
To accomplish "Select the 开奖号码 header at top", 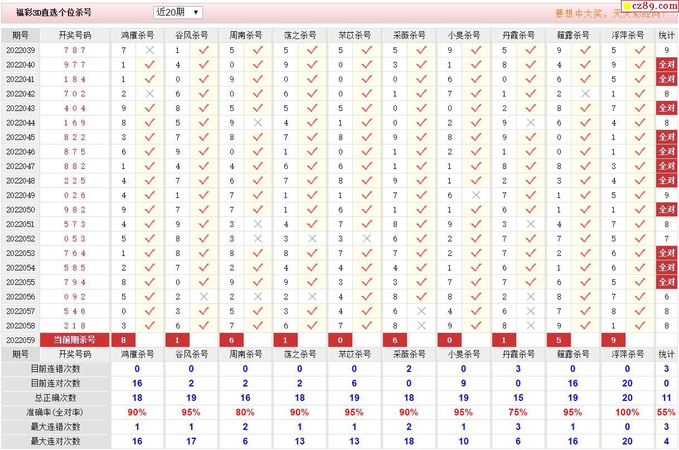I will [x=75, y=35].
